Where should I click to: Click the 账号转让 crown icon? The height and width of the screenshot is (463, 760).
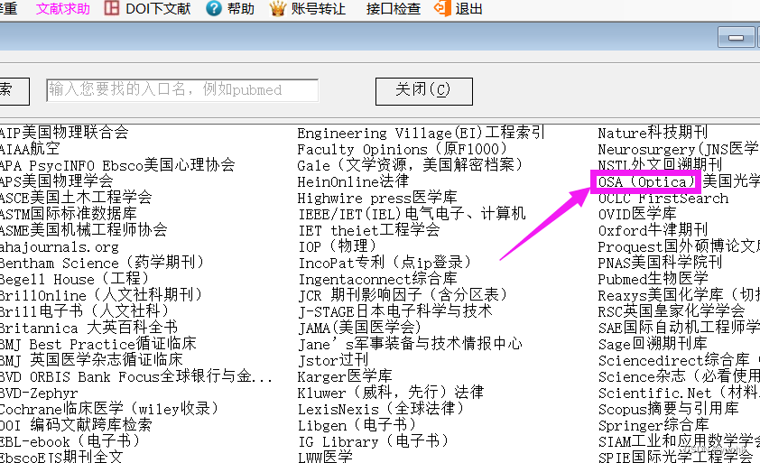[278, 8]
